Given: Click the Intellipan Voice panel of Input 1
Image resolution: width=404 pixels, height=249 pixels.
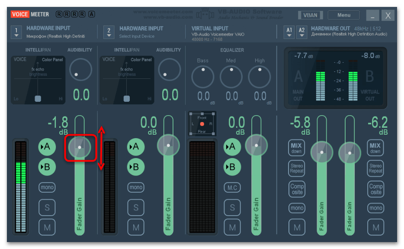Looking at the screenshot, I should 38,80.
